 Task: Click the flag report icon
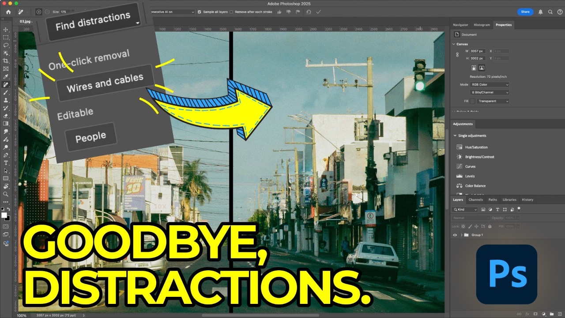point(298,12)
